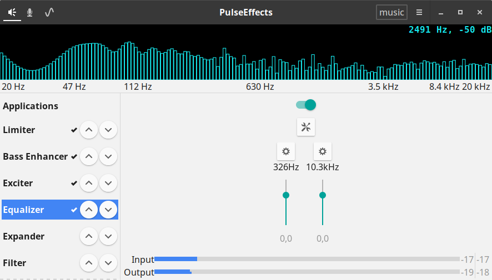Viewport: 492px width, 280px height.
Task: Move Filter up in the effect order
Action: (x=89, y=263)
